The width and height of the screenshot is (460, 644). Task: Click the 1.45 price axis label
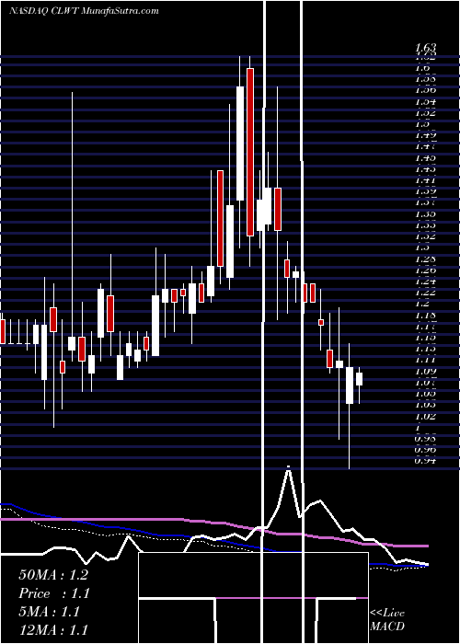coord(425,157)
